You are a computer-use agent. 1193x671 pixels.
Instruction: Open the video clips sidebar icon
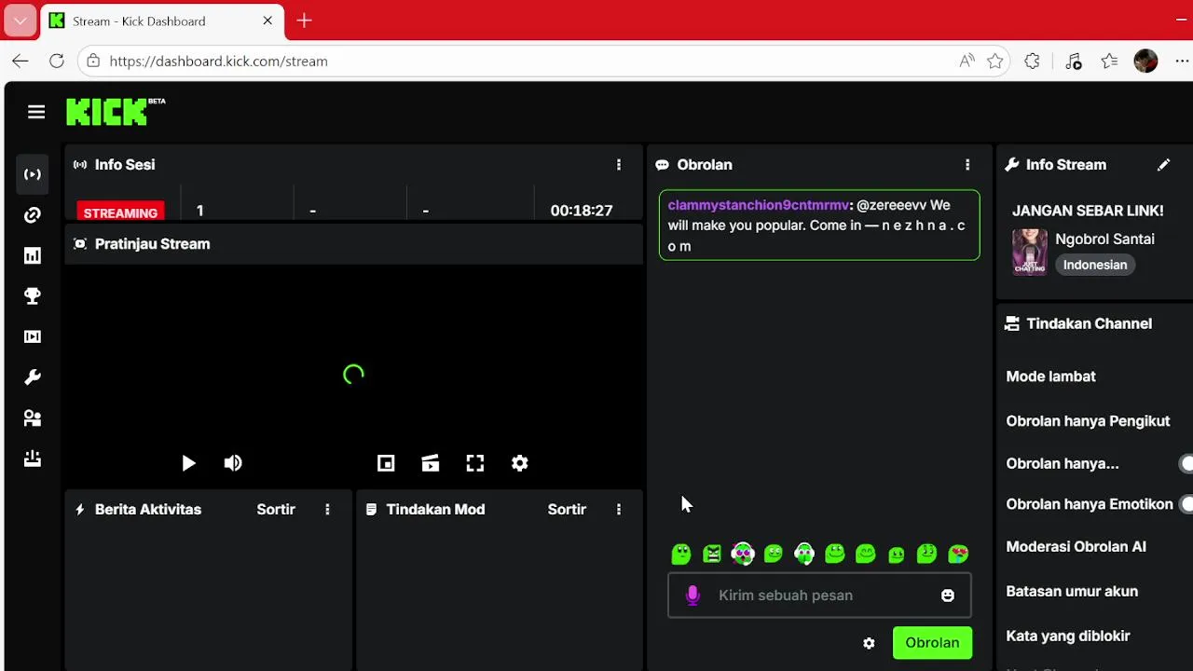tap(33, 336)
